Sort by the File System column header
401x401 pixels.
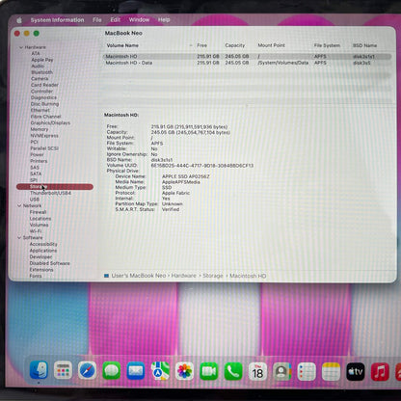point(327,45)
